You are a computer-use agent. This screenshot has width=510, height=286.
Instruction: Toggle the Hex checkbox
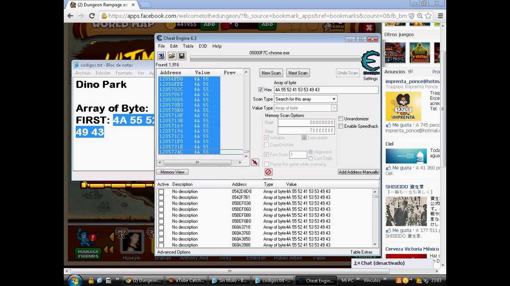click(261, 90)
